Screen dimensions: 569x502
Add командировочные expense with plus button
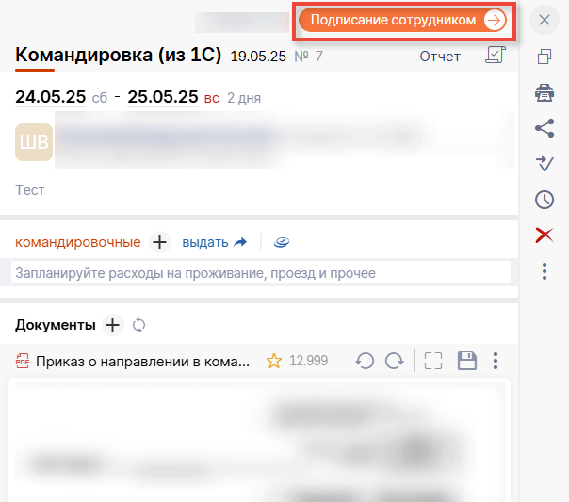point(160,242)
